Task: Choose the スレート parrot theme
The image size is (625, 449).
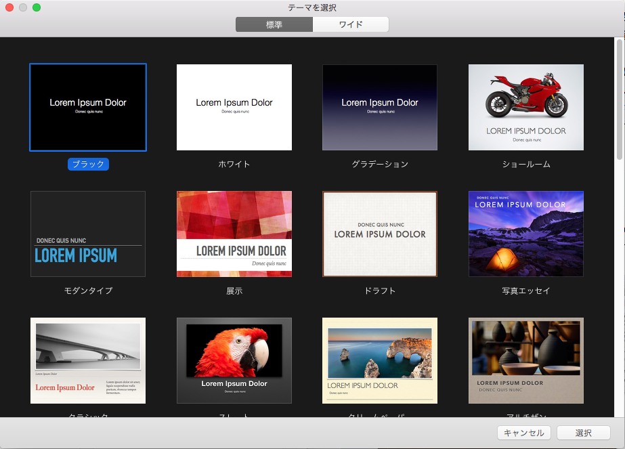Action: point(234,360)
